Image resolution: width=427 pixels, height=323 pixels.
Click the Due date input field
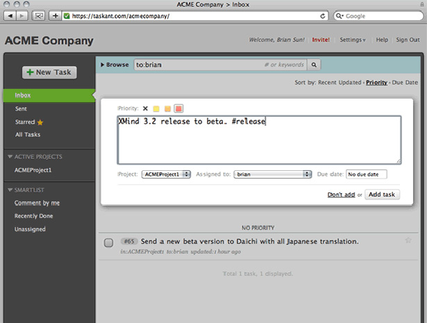(367, 174)
